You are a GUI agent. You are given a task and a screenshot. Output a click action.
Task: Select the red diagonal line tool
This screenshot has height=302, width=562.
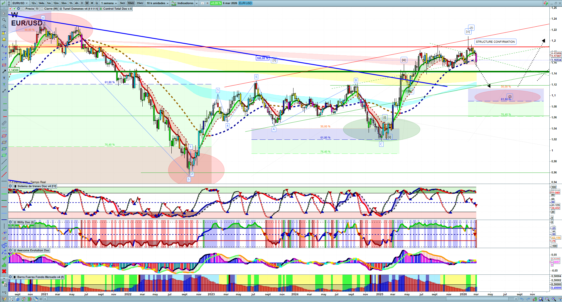pyautogui.click(x=4, y=175)
